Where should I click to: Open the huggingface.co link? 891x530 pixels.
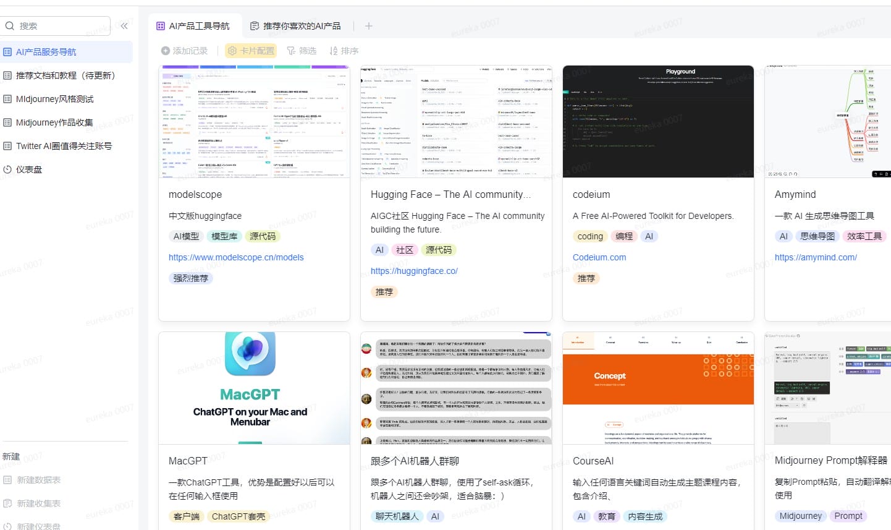pos(414,271)
